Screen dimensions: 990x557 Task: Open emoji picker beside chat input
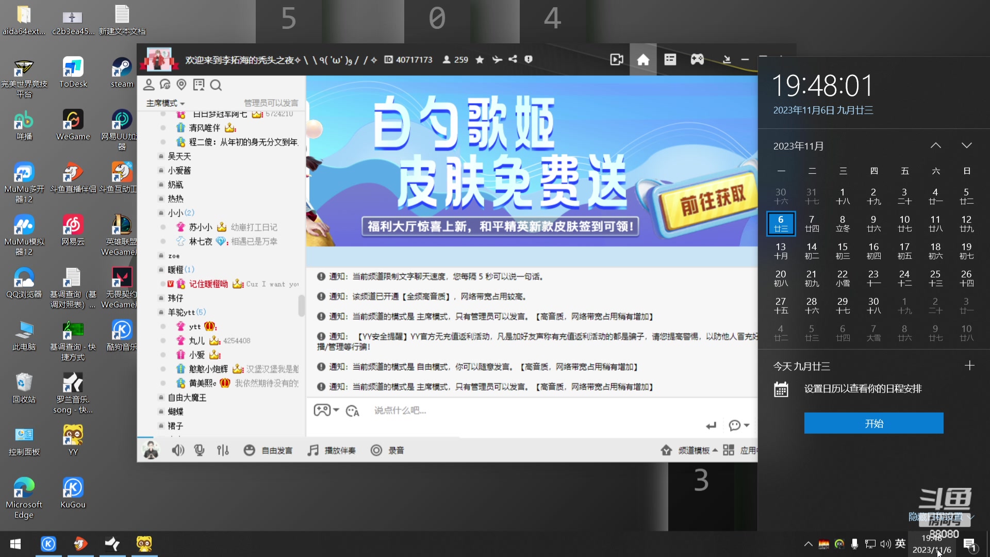click(353, 411)
